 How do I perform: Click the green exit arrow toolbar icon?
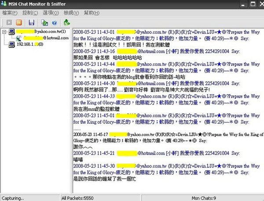tap(67, 22)
